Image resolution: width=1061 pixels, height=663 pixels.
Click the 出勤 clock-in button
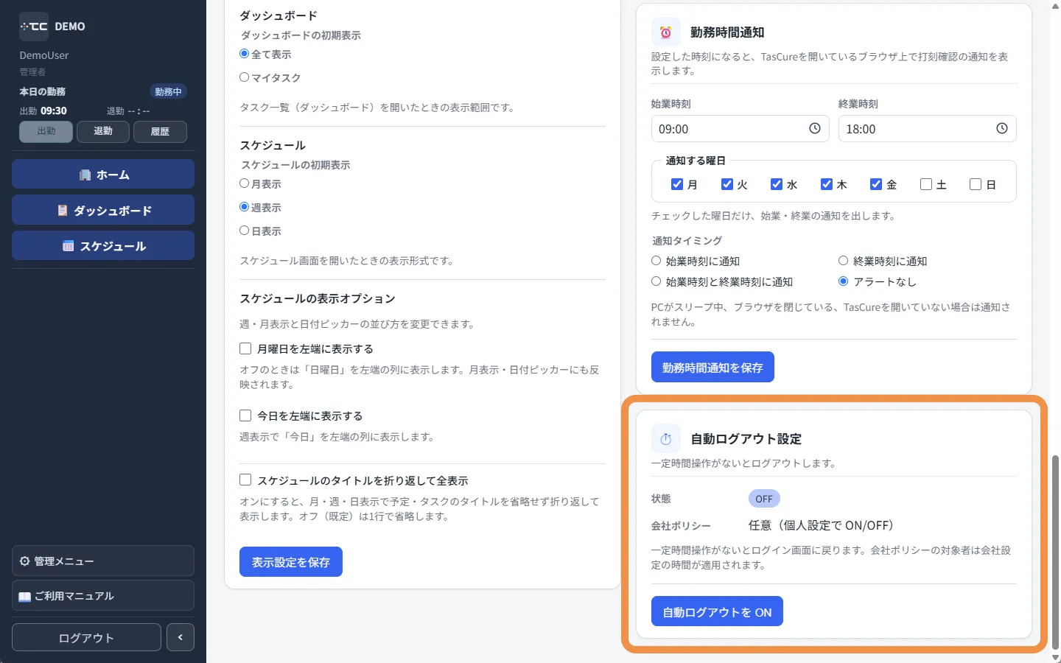[46, 131]
